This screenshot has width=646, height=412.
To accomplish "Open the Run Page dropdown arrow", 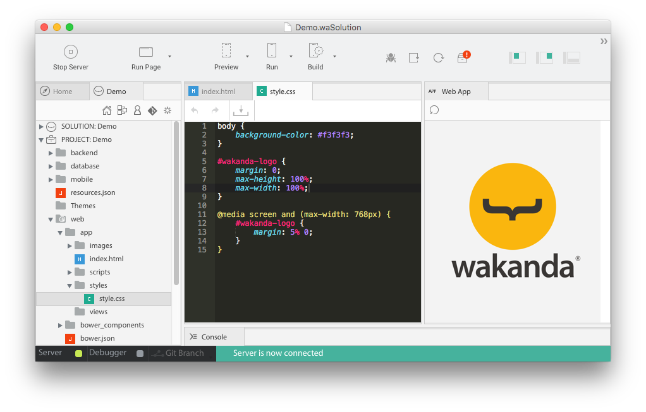I will click(x=169, y=56).
